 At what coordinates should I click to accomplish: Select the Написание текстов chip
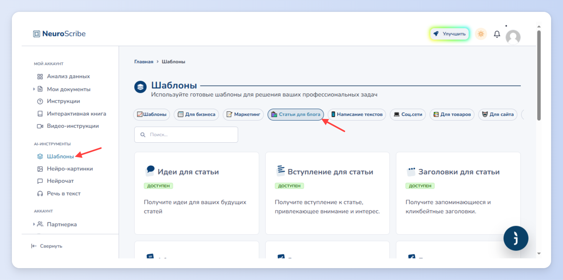click(357, 114)
